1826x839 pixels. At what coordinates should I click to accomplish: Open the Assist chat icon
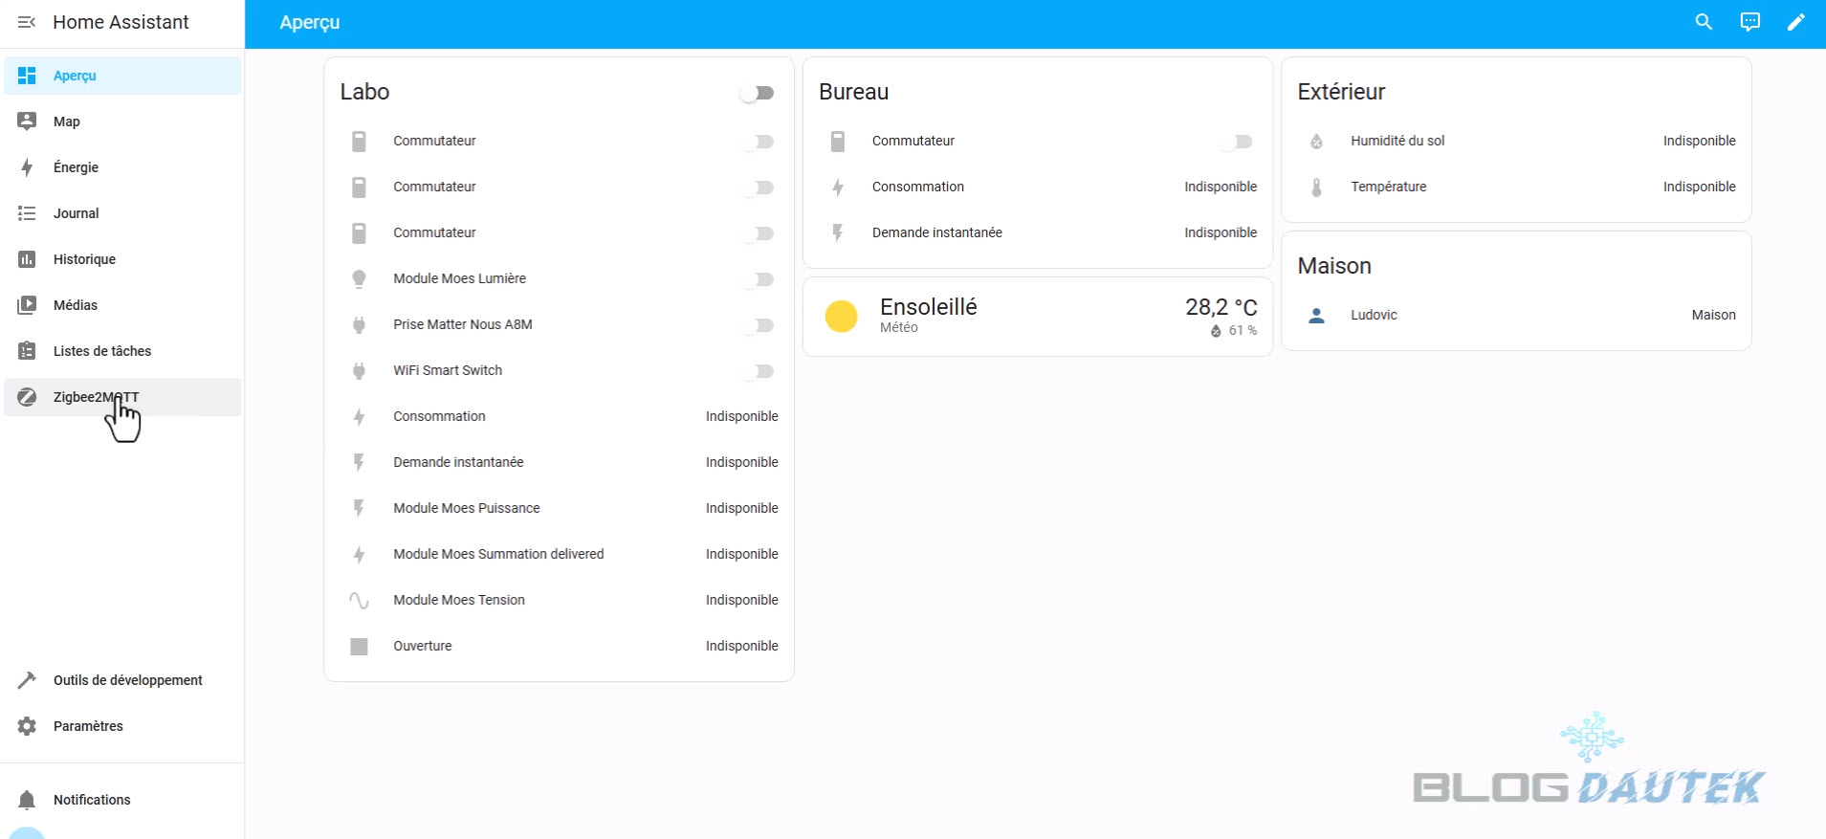tap(1749, 22)
